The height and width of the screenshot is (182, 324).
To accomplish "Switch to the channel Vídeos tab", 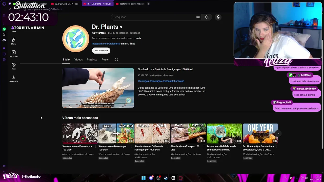I will point(78,60).
